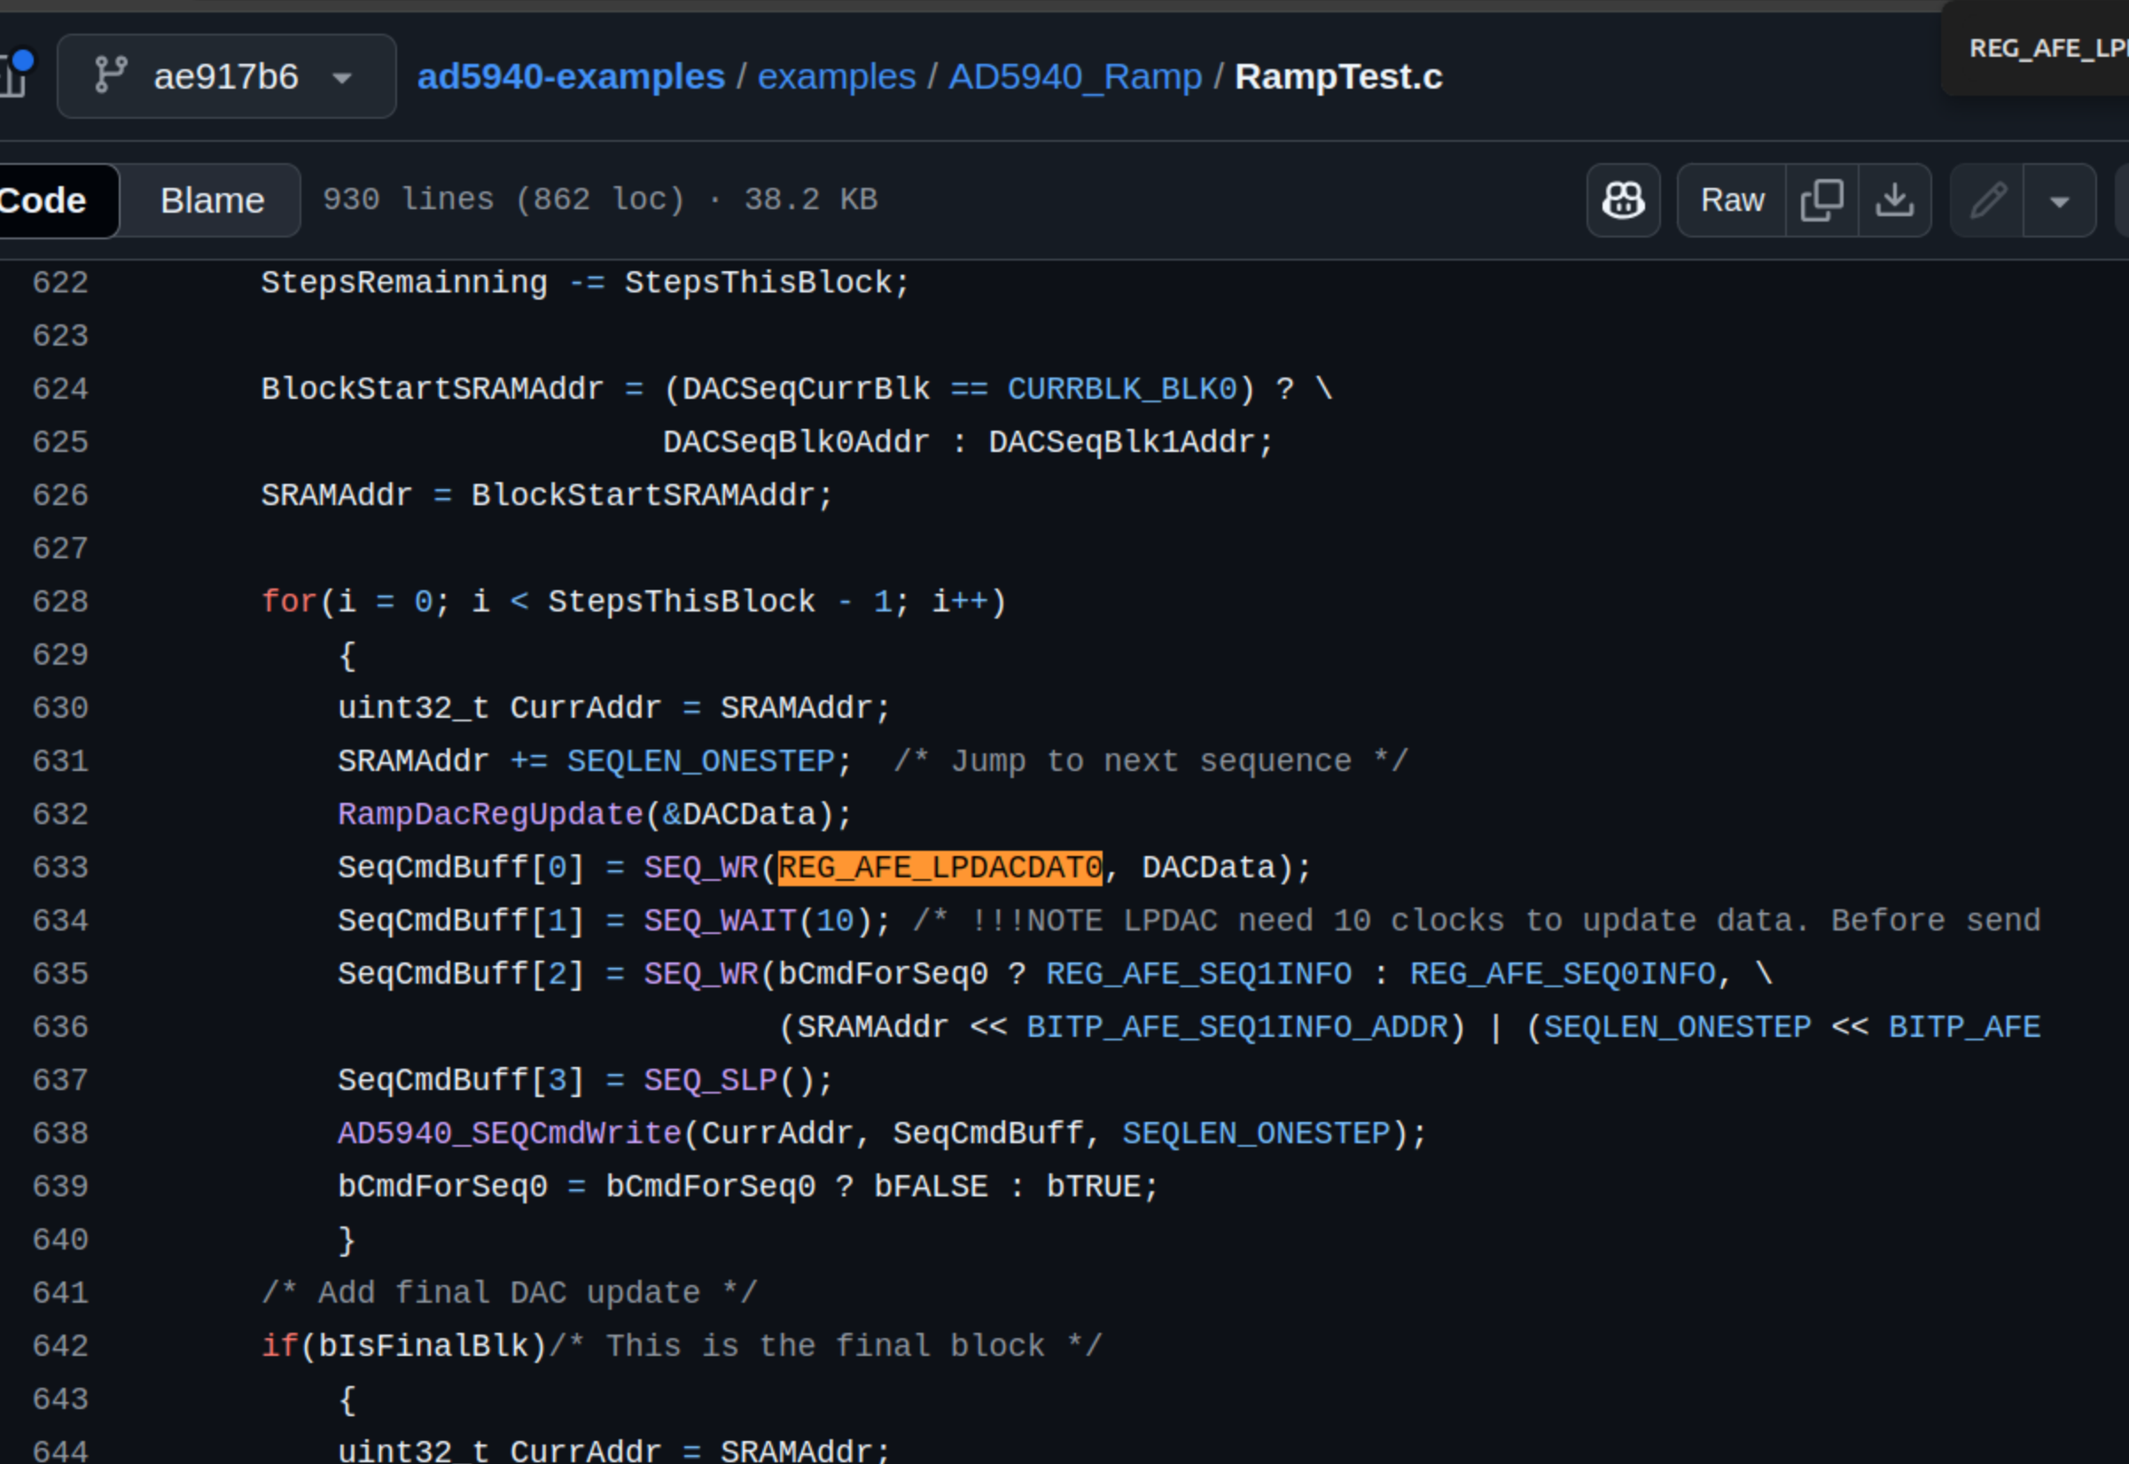This screenshot has height=1464, width=2129.
Task: View the Raw file contents
Action: point(1732,200)
